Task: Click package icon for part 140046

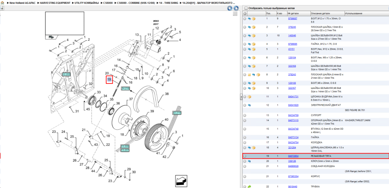Action: click(254, 36)
